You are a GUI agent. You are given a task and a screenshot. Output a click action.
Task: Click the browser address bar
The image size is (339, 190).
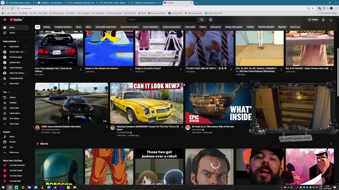162,8
